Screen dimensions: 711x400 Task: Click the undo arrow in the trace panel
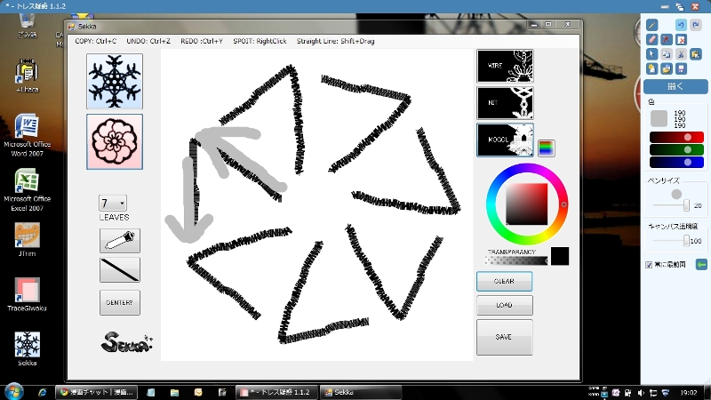[x=681, y=25]
